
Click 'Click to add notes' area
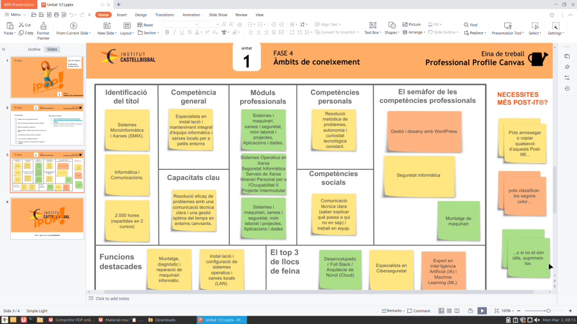(113, 299)
